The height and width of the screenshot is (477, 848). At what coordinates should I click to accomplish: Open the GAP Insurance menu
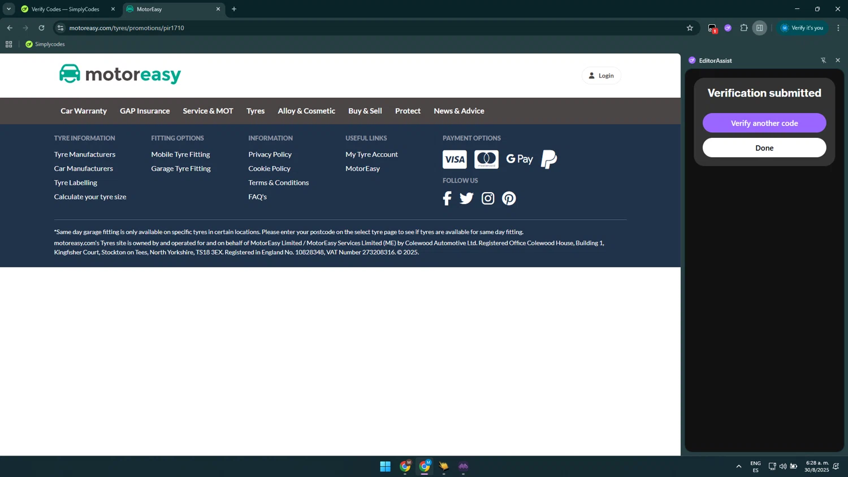point(145,111)
